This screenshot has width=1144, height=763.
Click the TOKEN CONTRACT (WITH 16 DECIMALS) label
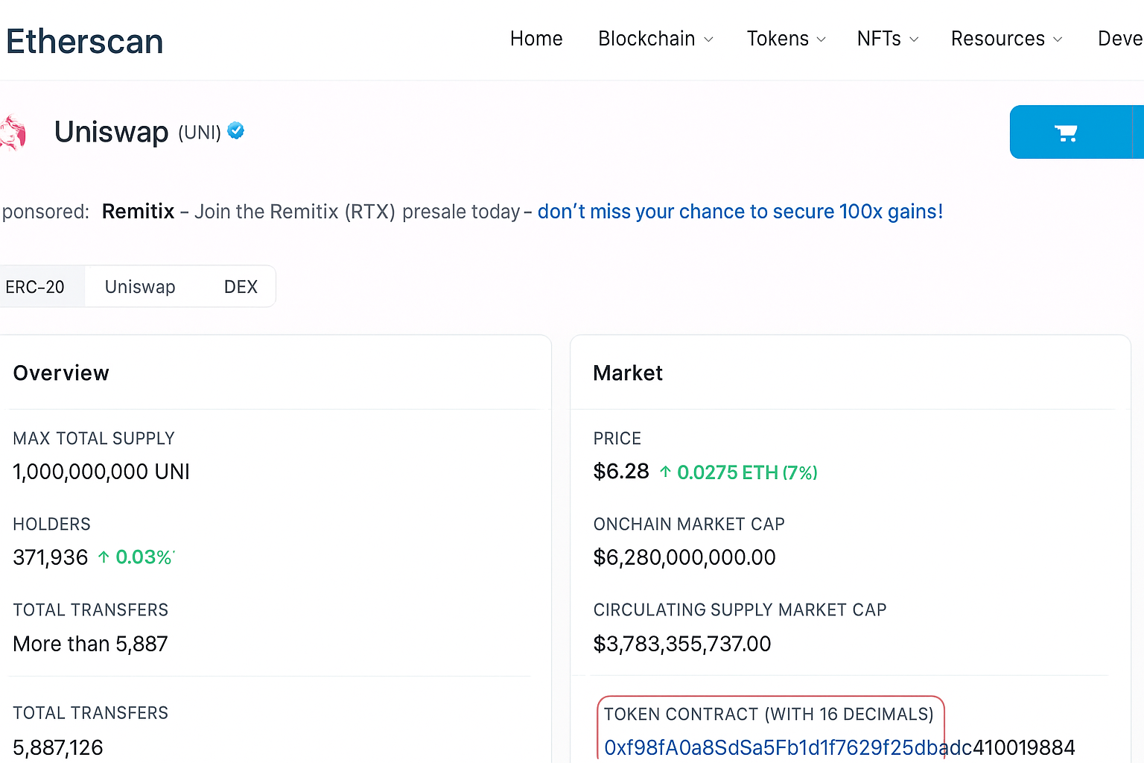(x=769, y=714)
